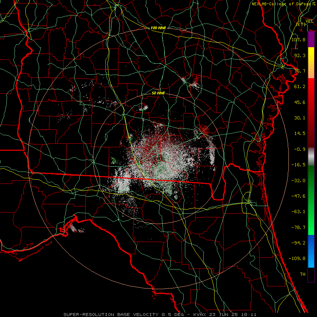Click the 14.5 velocity scale value
The height and width of the screenshot is (317, 317).
tap(300, 133)
